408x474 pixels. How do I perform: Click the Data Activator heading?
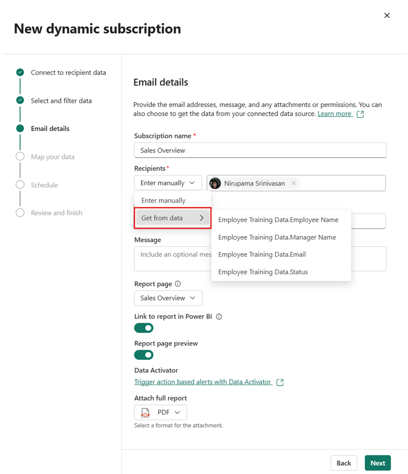(156, 370)
